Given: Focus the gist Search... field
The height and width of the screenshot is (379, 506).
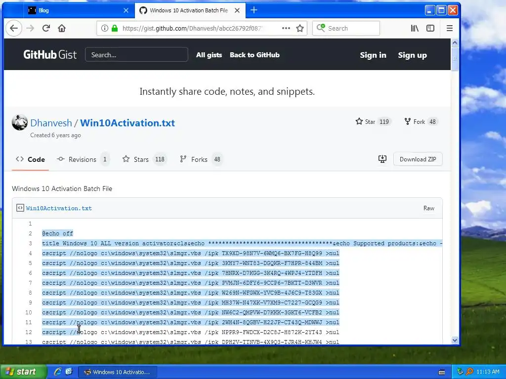Looking at the screenshot, I should (136, 54).
